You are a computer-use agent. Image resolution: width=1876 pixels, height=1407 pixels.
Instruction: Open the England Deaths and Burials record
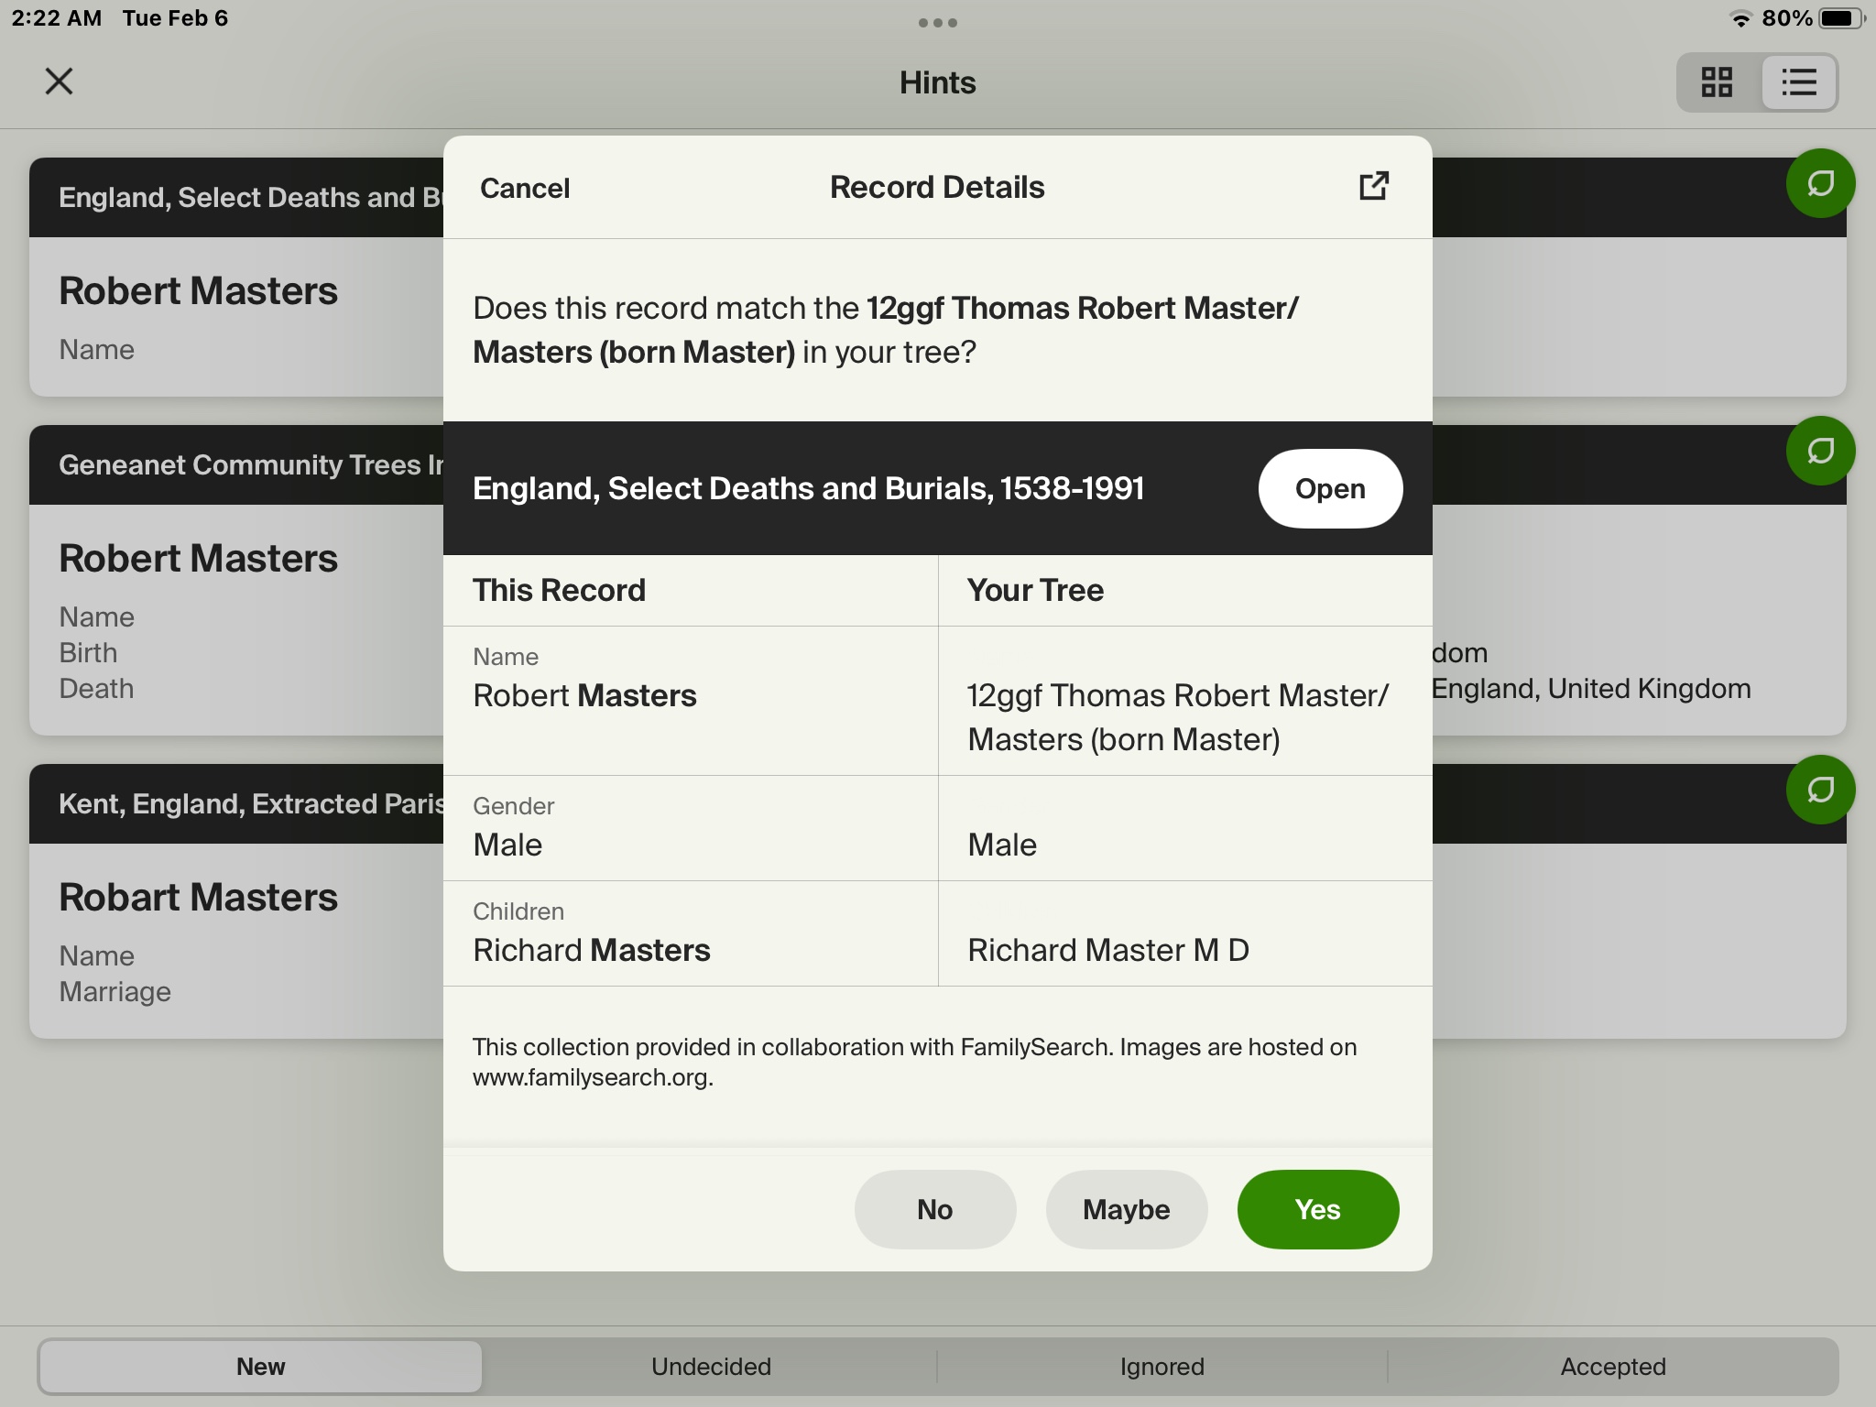tap(1329, 488)
